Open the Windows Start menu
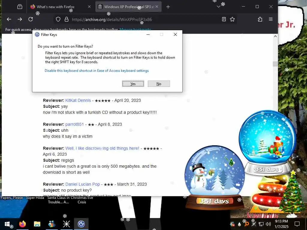The width and height of the screenshot is (307, 230). (7, 224)
